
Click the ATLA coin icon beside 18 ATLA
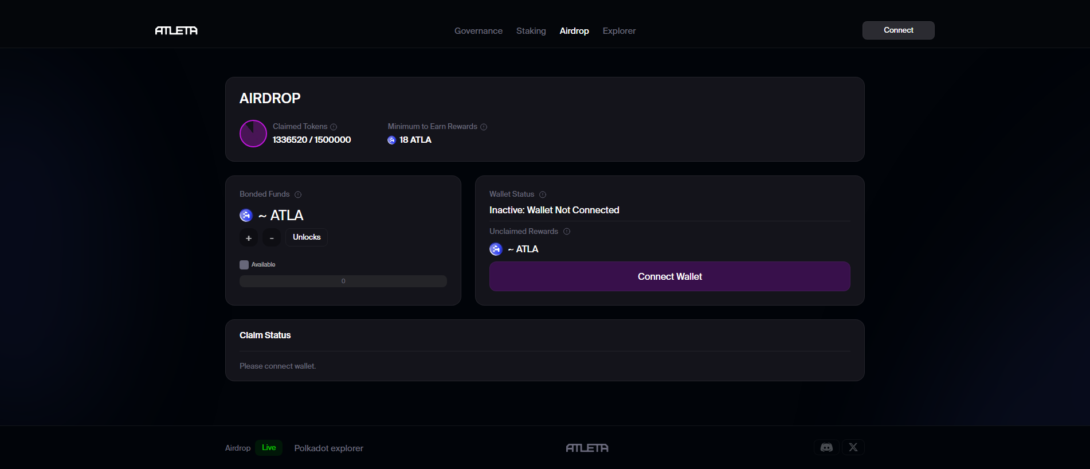point(391,140)
